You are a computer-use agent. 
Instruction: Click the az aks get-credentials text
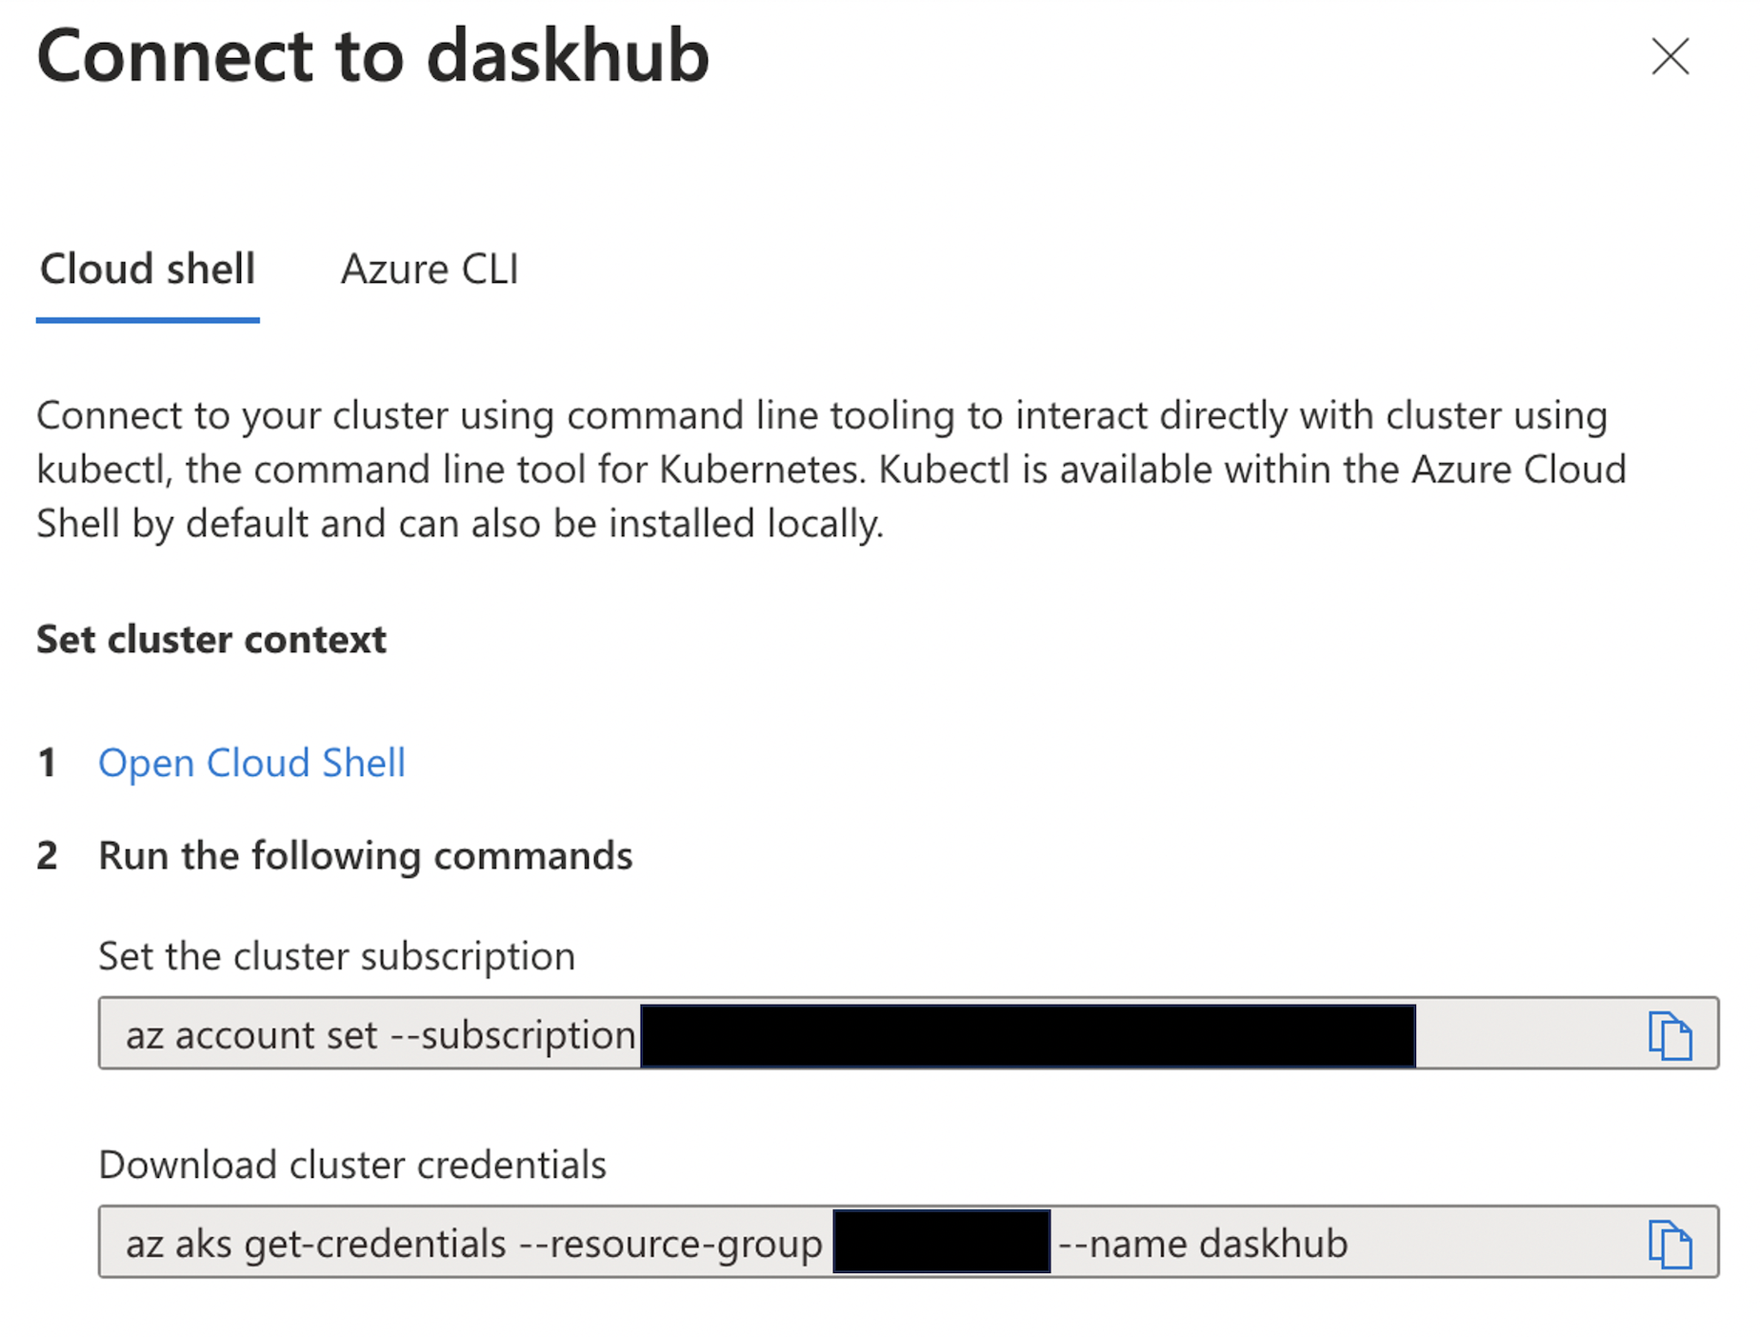pyautogui.click(x=474, y=1244)
